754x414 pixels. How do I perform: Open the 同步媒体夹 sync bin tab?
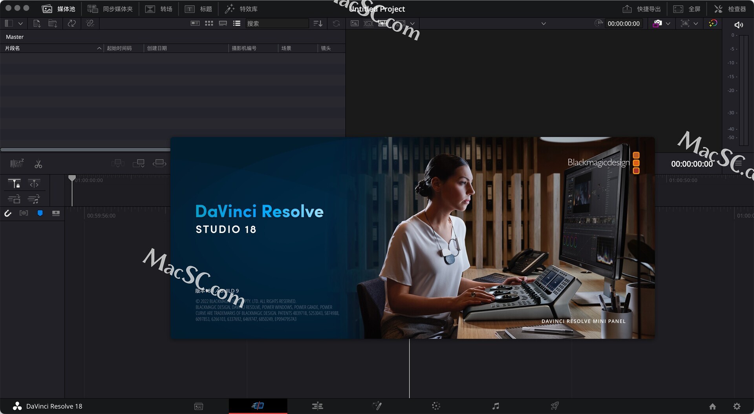point(110,9)
